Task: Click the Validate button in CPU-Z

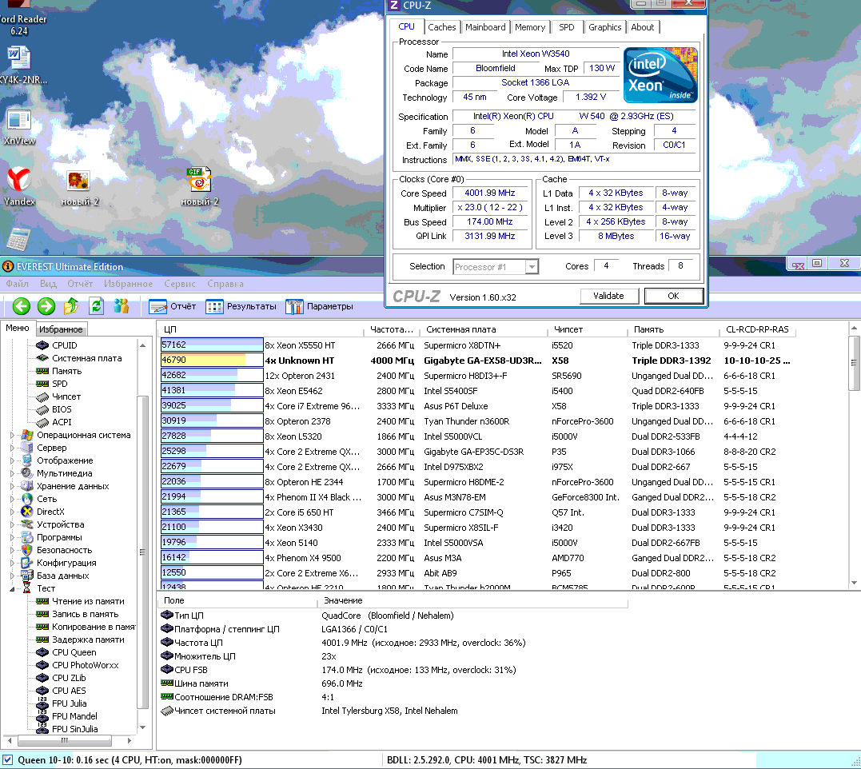Action: click(608, 296)
